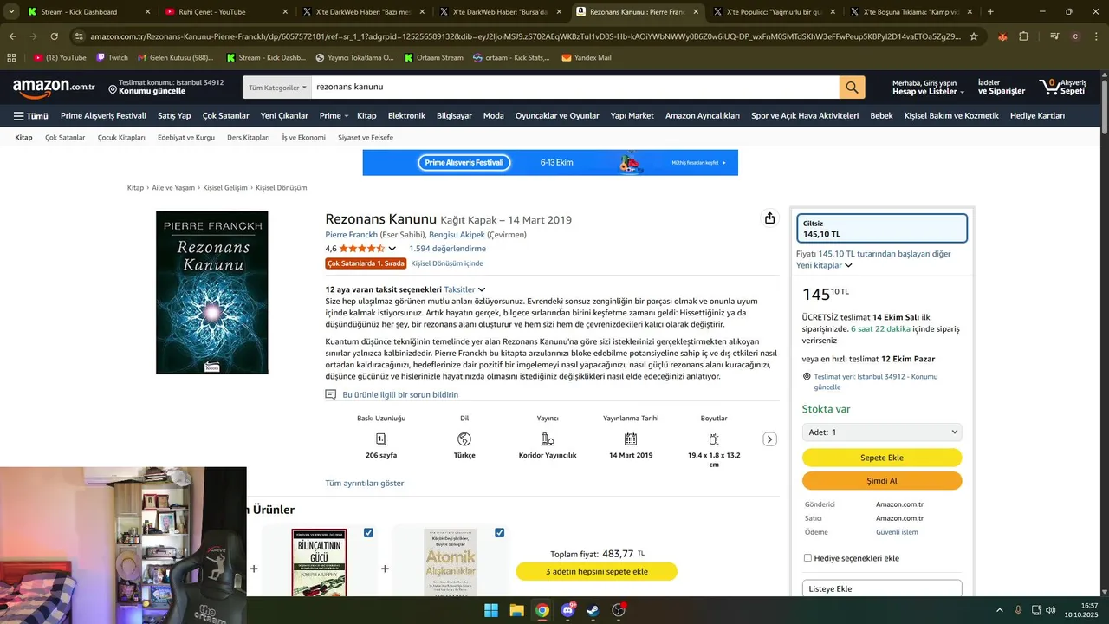
Task: Click the next arrow in product details carousel
Action: pos(769,439)
